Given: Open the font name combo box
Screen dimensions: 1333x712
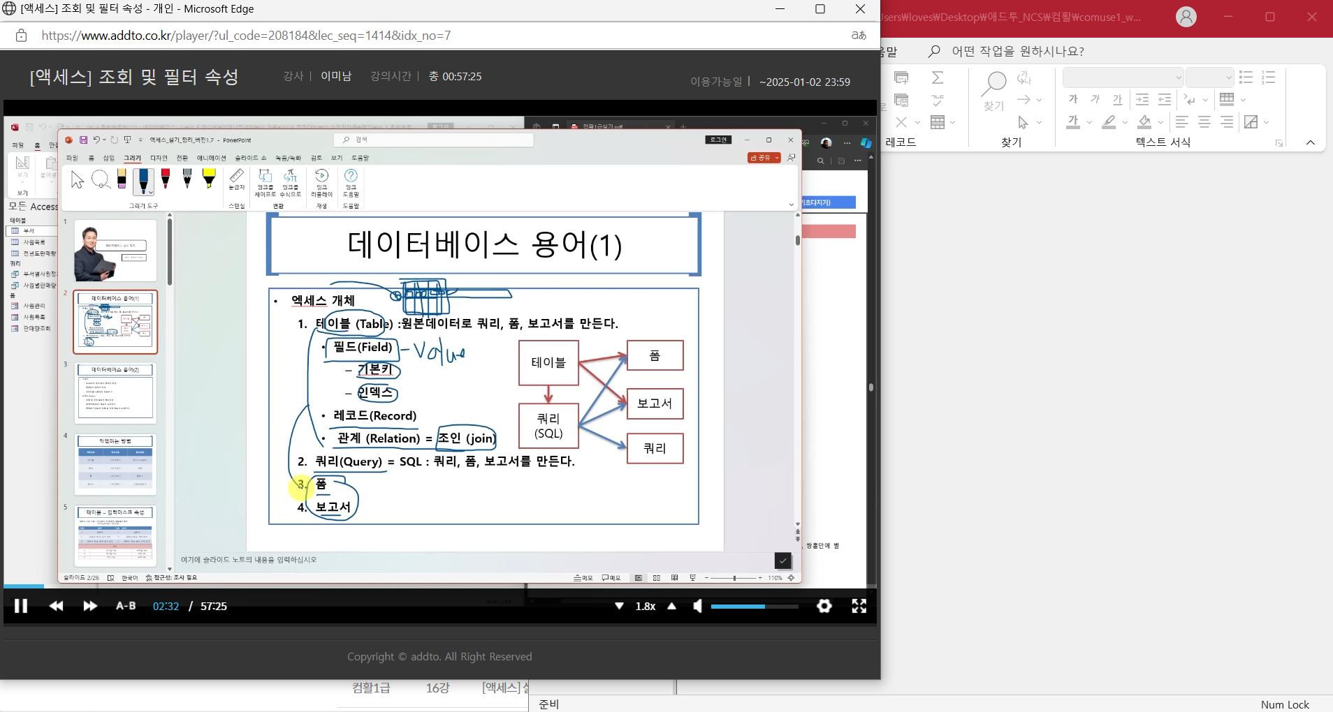Looking at the screenshot, I should (x=1123, y=77).
